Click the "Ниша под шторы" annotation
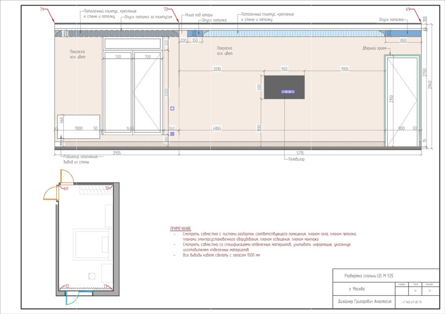This screenshot has width=445, height=314. coord(199,15)
